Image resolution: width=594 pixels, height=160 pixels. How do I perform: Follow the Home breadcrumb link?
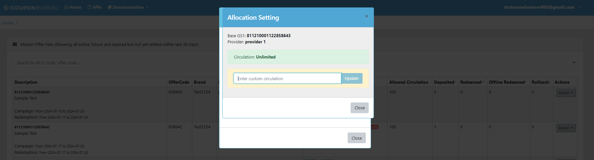pos(8,23)
